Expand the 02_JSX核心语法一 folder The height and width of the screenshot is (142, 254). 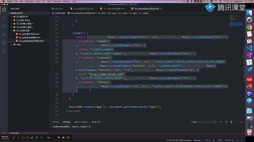point(25,24)
